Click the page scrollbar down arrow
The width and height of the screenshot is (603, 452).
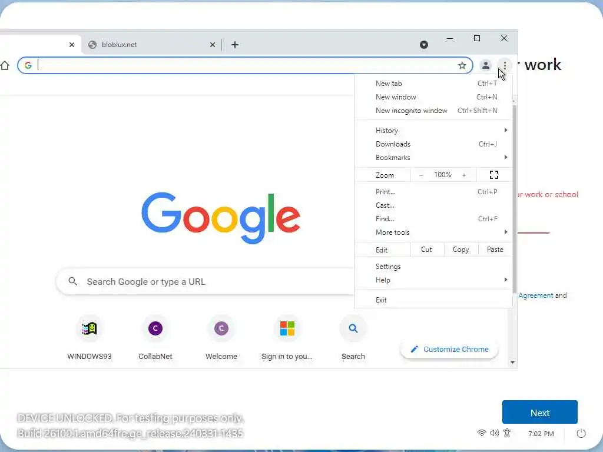tap(512, 363)
